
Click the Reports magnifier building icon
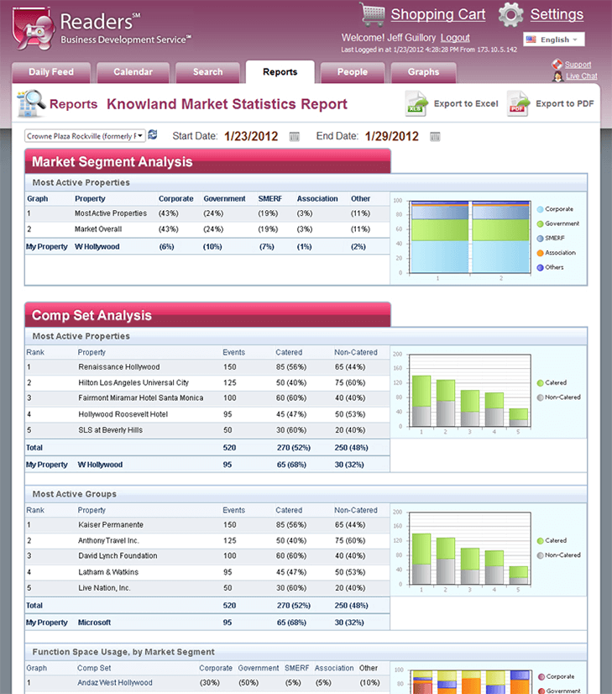click(x=31, y=103)
